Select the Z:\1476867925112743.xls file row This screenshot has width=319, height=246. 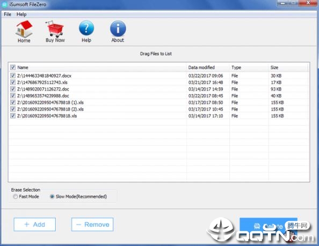pyautogui.click(x=158, y=83)
